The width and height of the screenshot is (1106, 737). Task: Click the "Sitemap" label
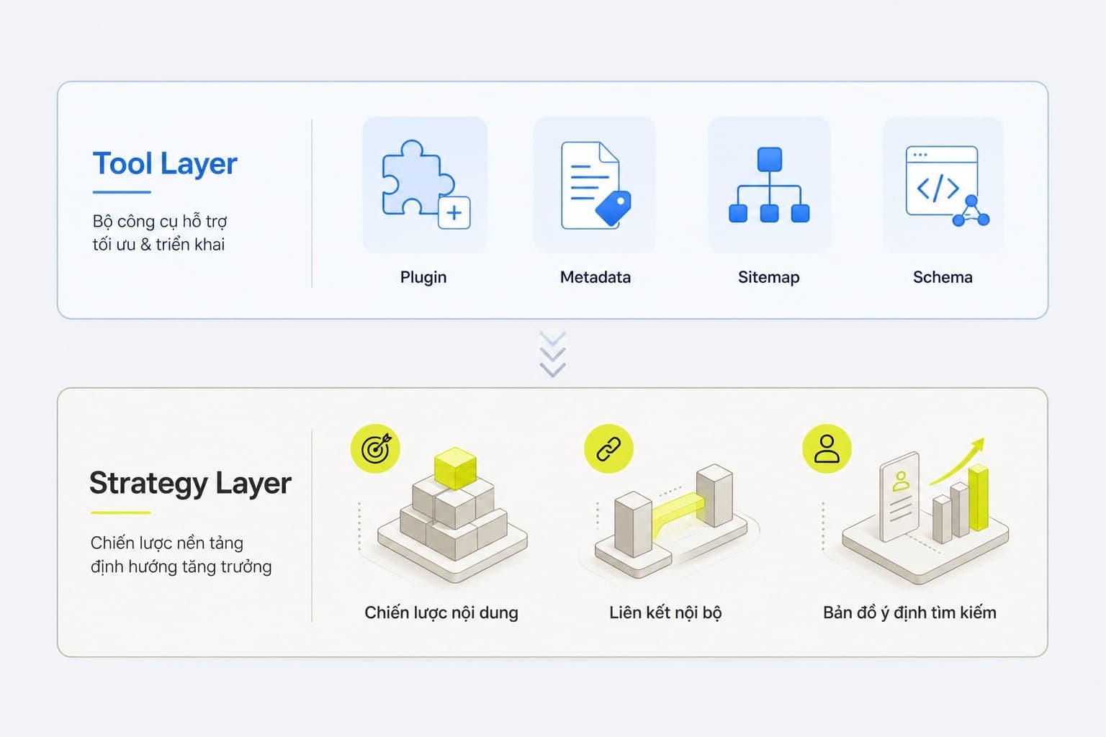(x=769, y=277)
